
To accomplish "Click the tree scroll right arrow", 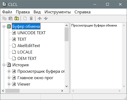I will pos(62,91).
